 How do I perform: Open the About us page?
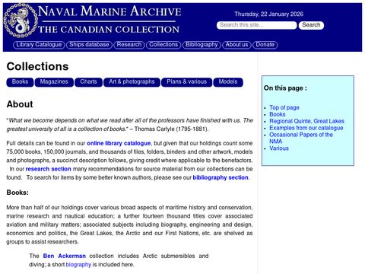pyautogui.click(x=236, y=45)
